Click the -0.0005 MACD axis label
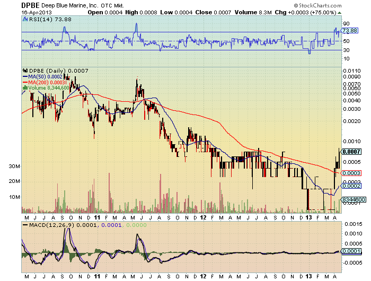 point(352,262)
